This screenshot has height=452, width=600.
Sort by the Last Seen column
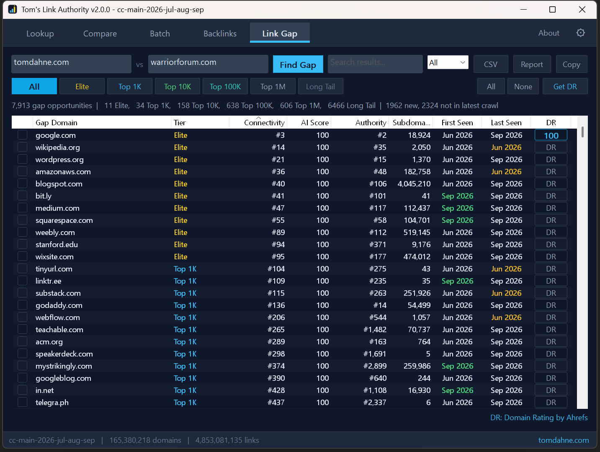coord(506,122)
